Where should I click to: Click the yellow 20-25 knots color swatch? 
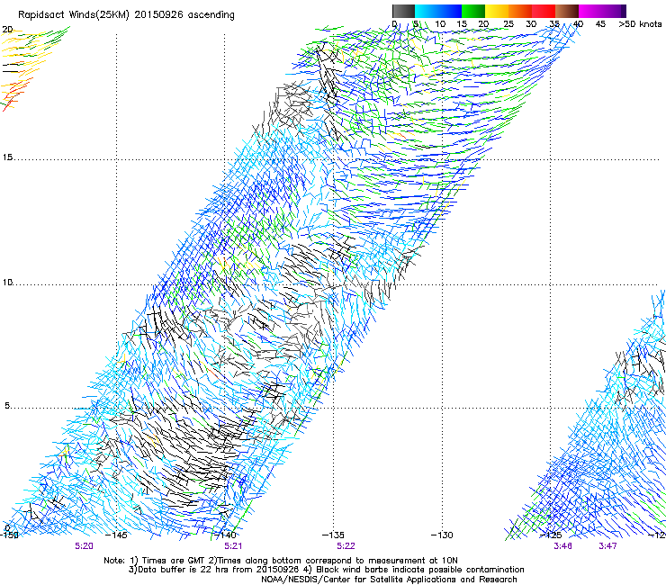pyautogui.click(x=497, y=11)
